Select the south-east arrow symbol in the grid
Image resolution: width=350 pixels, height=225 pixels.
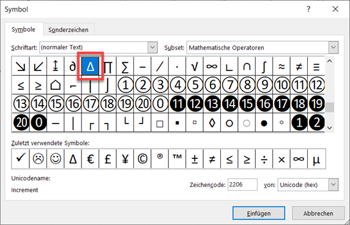[x=21, y=67]
